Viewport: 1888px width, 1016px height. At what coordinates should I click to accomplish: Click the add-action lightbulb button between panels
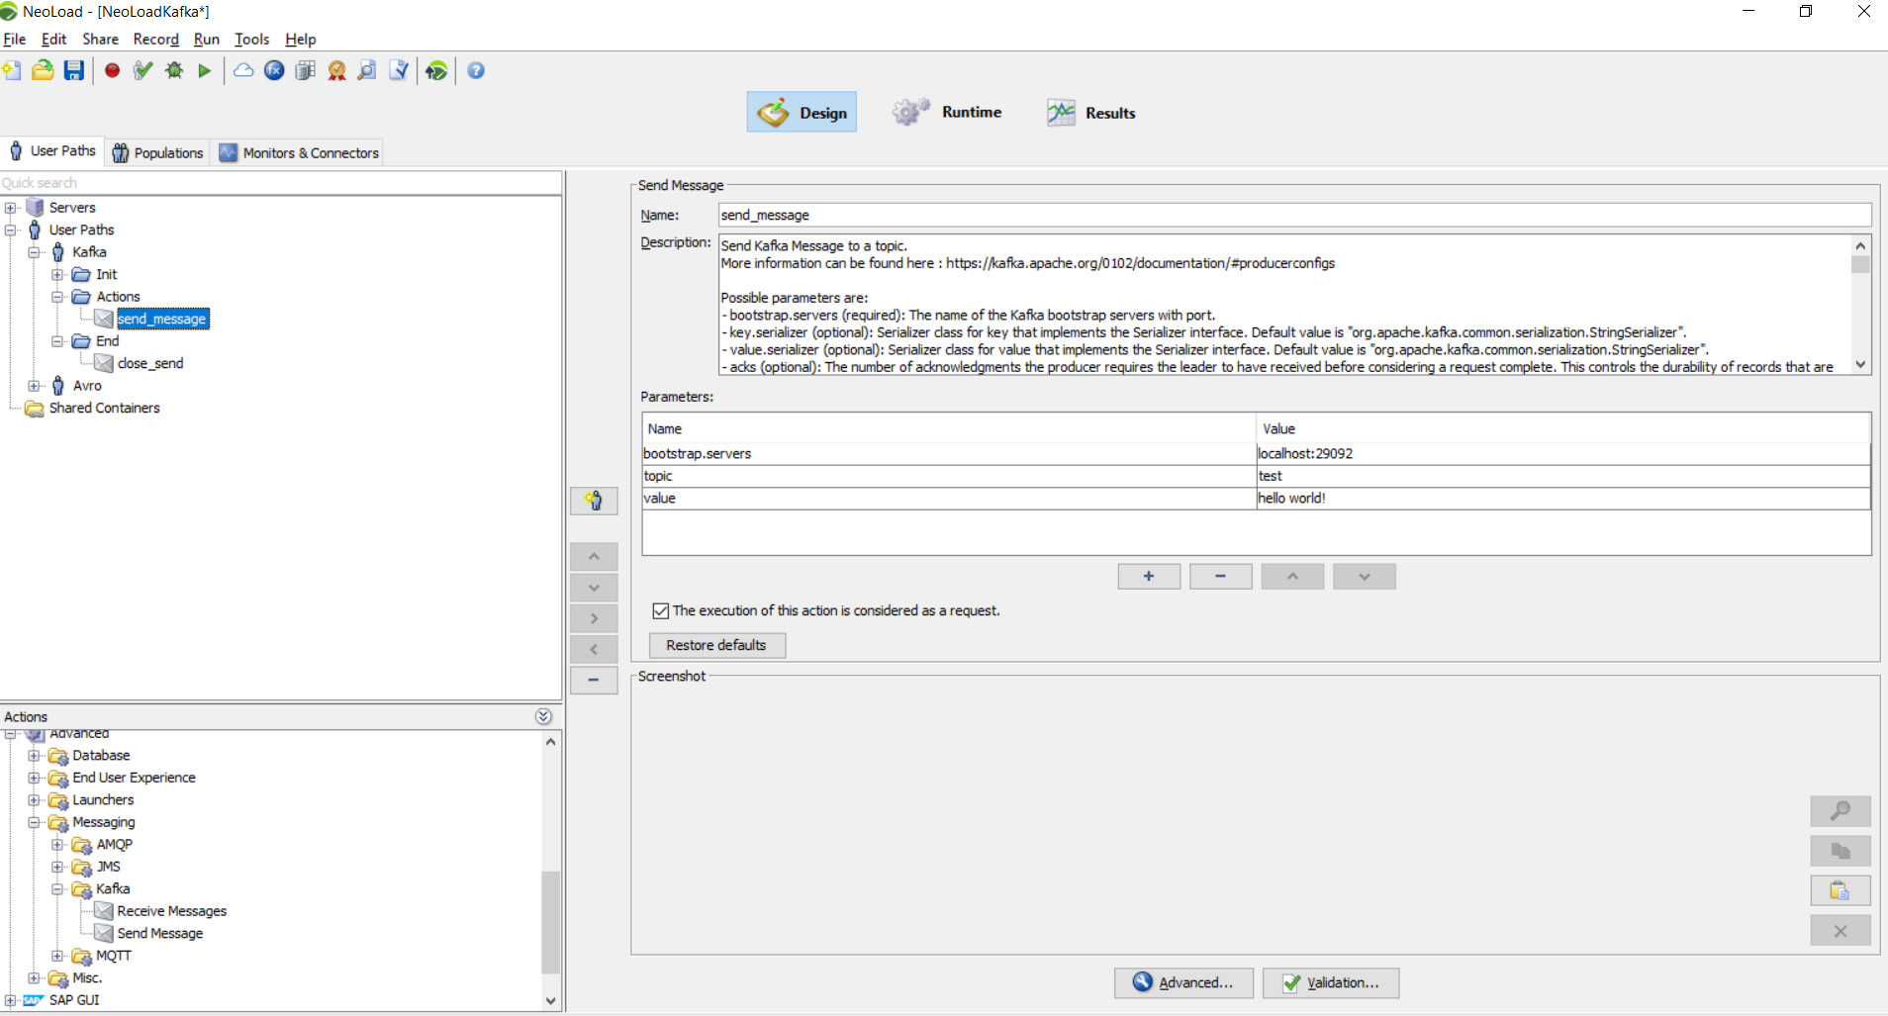click(594, 501)
